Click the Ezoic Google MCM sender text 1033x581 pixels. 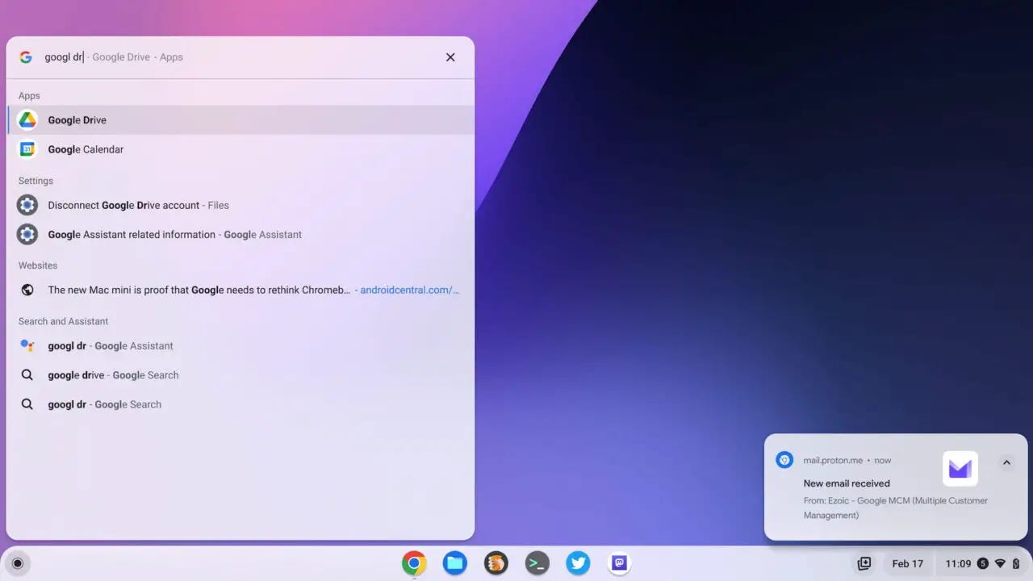tap(896, 508)
